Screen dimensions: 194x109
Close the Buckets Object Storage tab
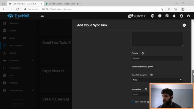pos(78,4)
